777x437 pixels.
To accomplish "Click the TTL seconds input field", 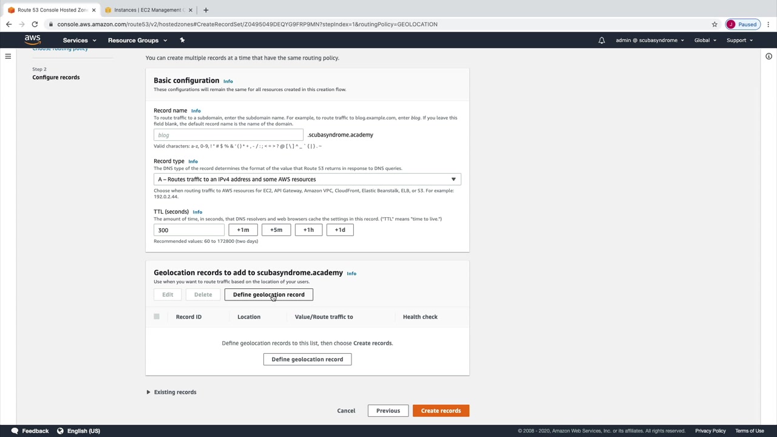I will 189,230.
